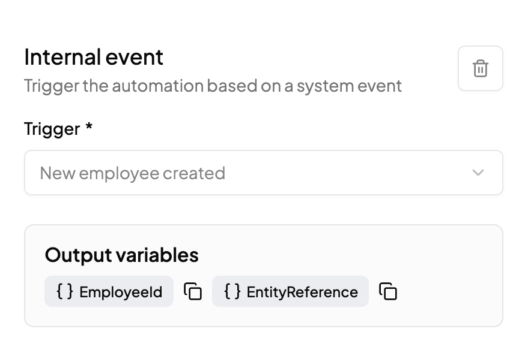This screenshot has width=525, height=362.
Task: Select the EntityReference output variable chip
Action: point(290,292)
